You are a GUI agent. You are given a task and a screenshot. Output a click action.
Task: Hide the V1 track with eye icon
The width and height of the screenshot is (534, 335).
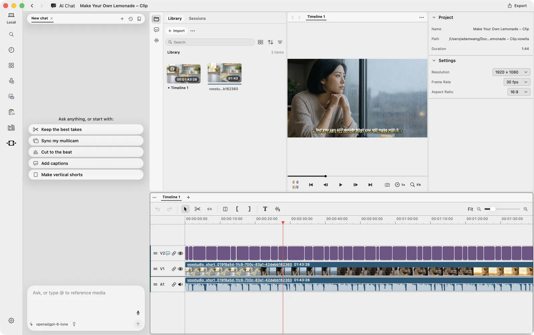pyautogui.click(x=180, y=269)
